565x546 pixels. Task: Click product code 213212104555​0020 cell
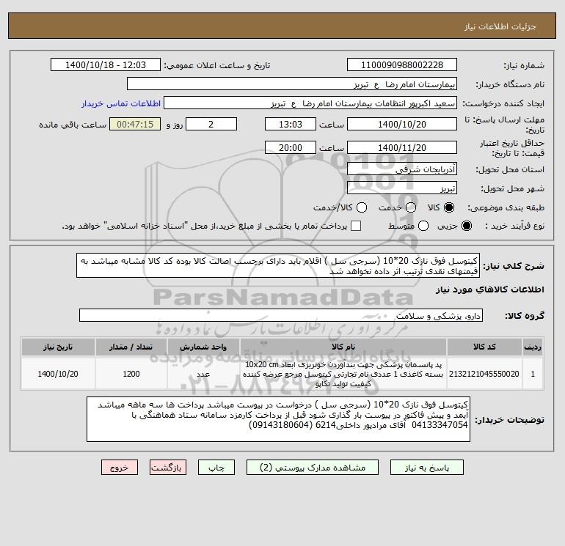click(x=484, y=374)
